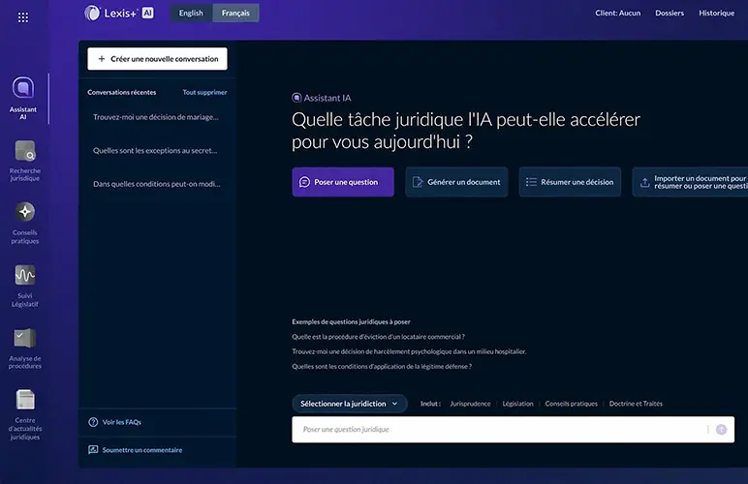Select the Résumer une décision option

[570, 182]
